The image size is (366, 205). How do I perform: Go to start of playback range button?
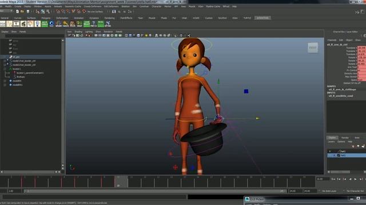coord(333,179)
